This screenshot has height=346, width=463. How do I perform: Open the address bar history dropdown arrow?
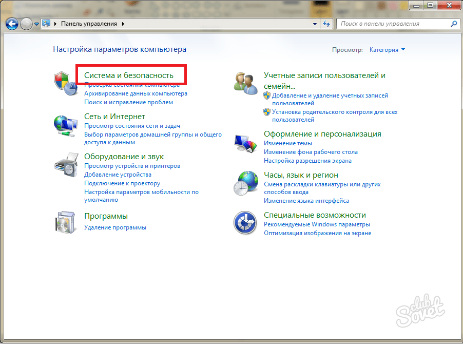pos(315,24)
